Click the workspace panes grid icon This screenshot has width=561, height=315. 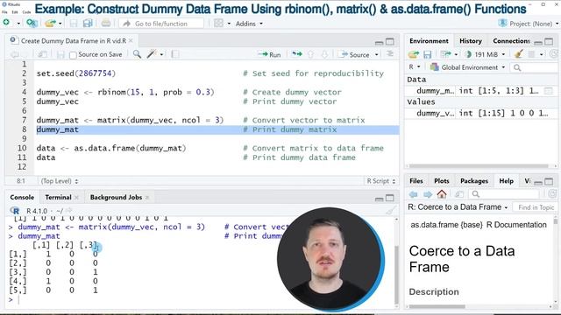click(x=218, y=24)
